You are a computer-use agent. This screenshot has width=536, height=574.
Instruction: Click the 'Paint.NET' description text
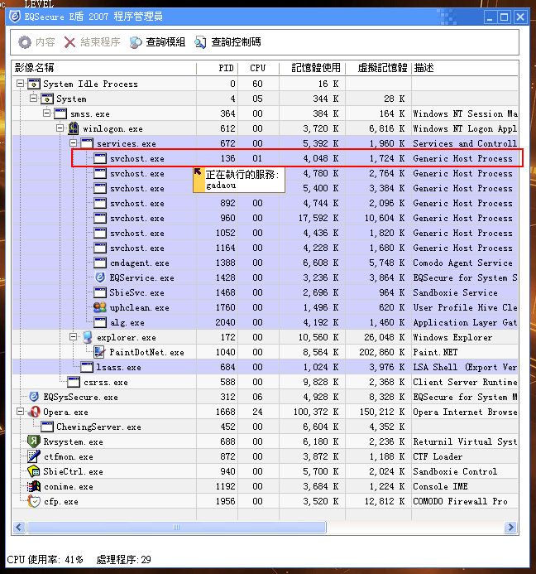coord(435,352)
